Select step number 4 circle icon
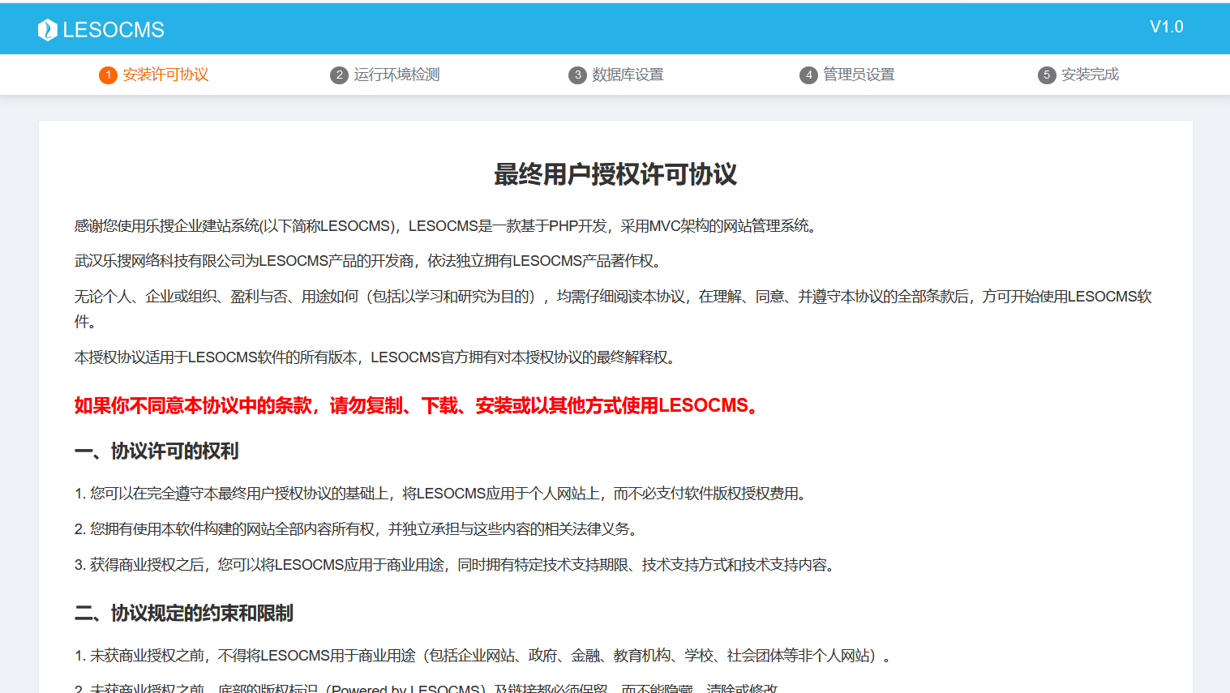The height and width of the screenshot is (693, 1230). tap(808, 75)
